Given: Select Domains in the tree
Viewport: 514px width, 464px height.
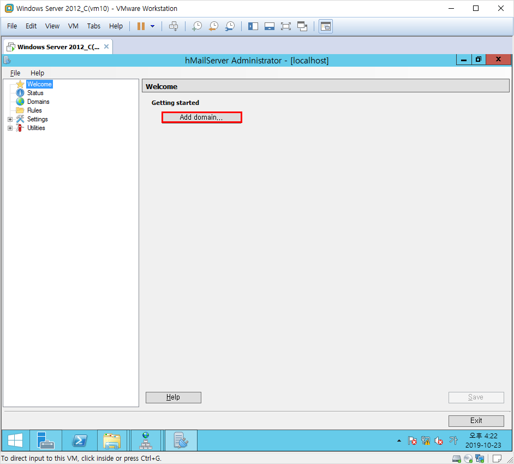Looking at the screenshot, I should pyautogui.click(x=38, y=102).
